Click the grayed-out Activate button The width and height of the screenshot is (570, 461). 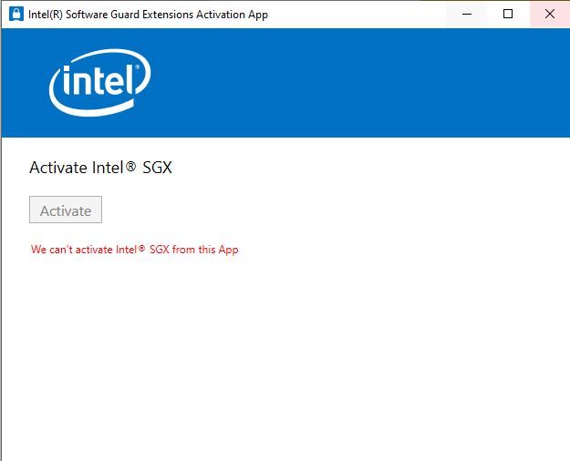(x=66, y=210)
